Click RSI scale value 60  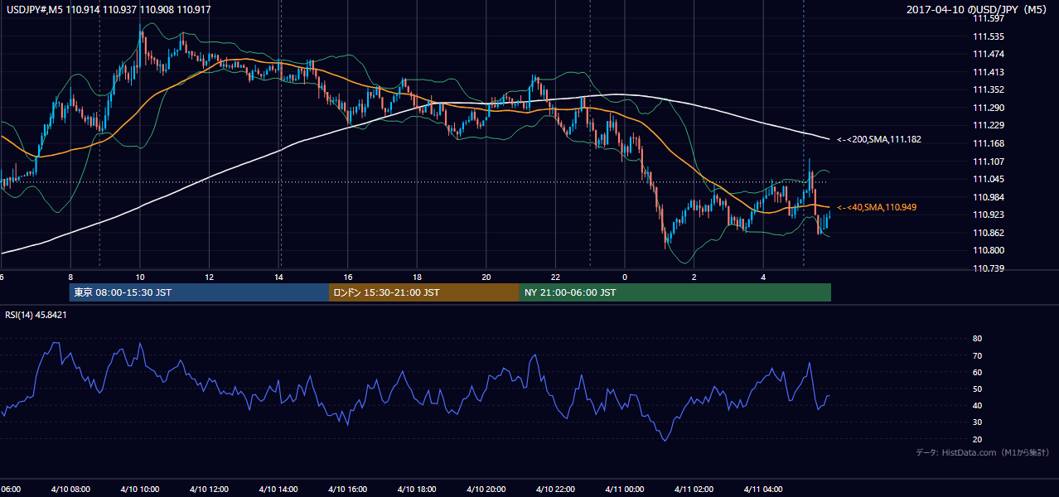(977, 372)
